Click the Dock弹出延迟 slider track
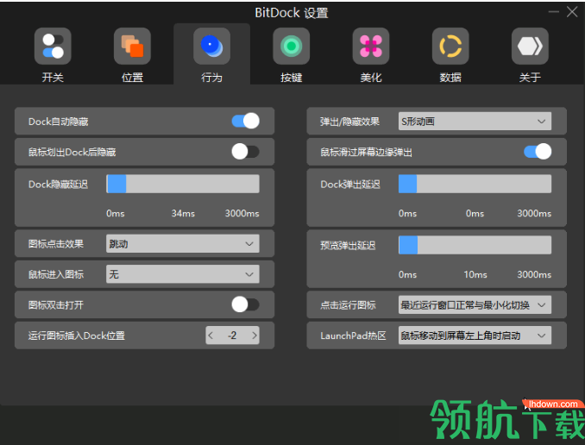Viewport: 585px width, 445px height. (x=475, y=184)
